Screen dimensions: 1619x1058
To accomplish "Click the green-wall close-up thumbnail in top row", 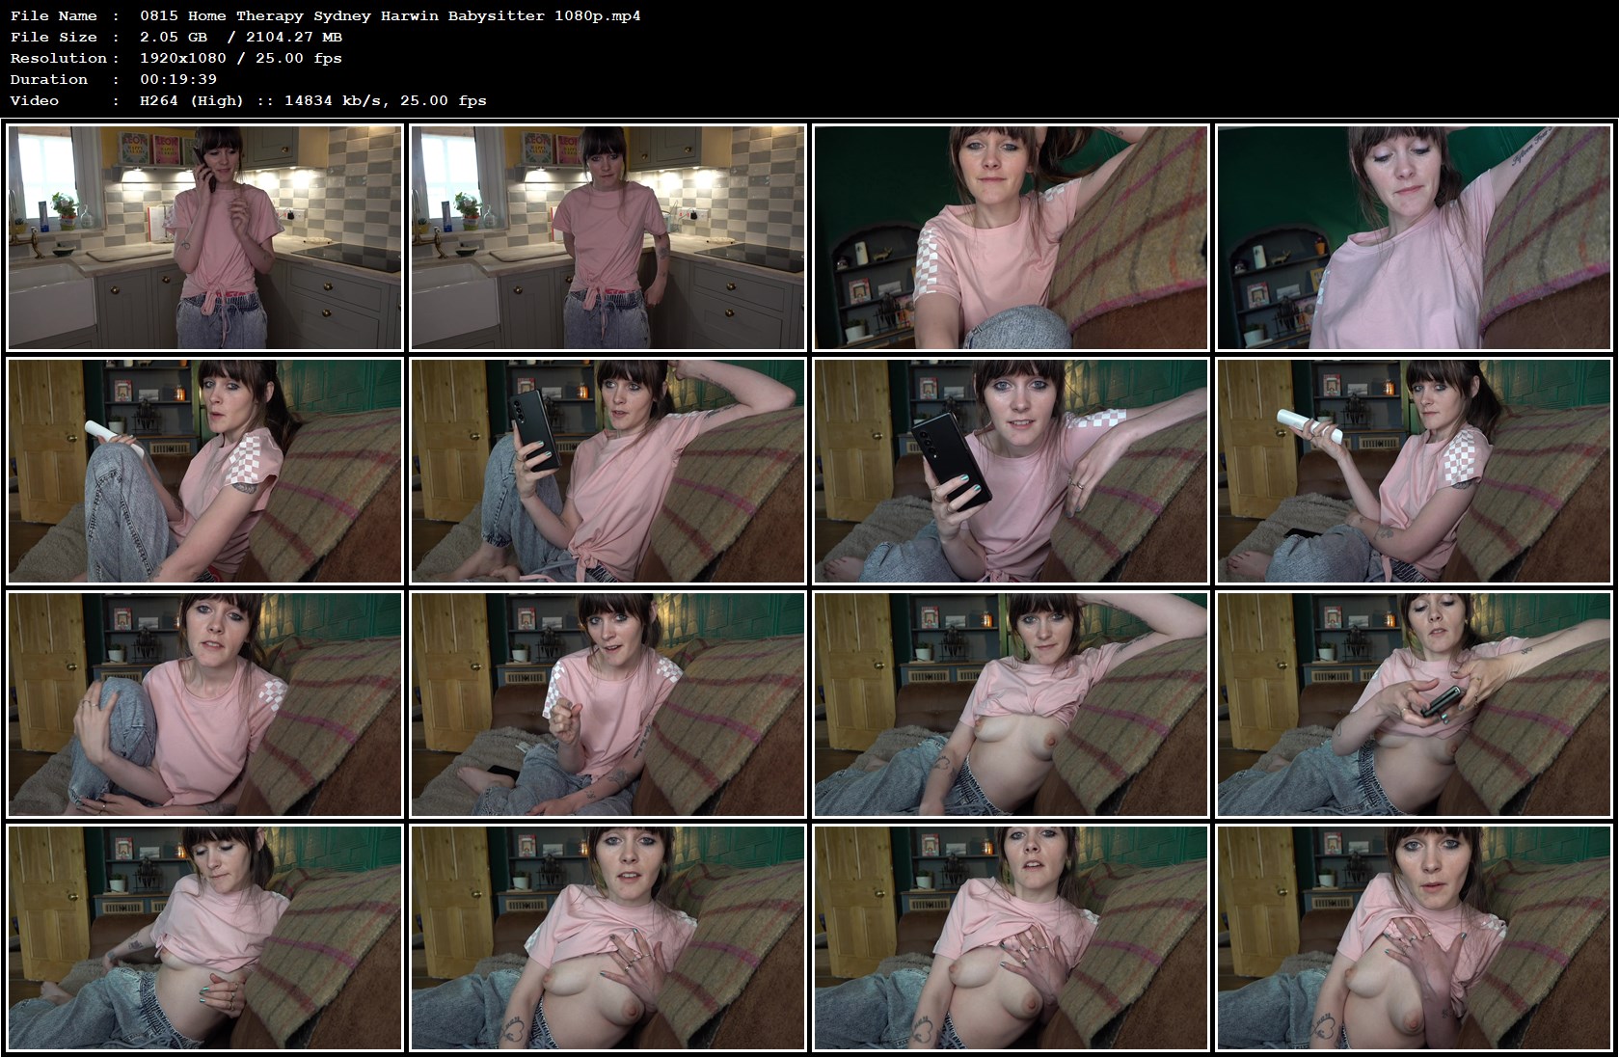I will (x=1012, y=236).
